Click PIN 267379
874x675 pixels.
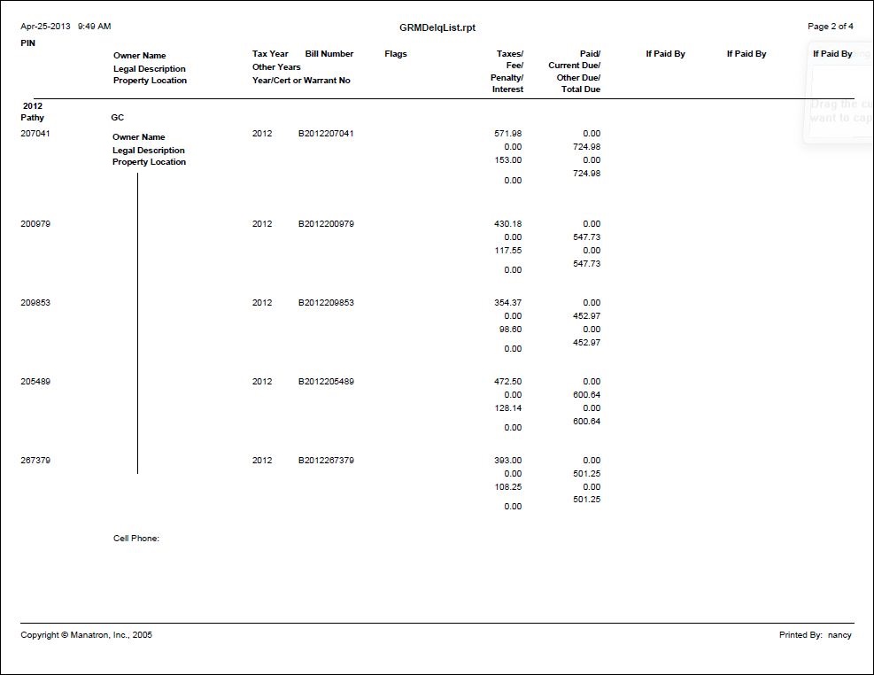35,461
